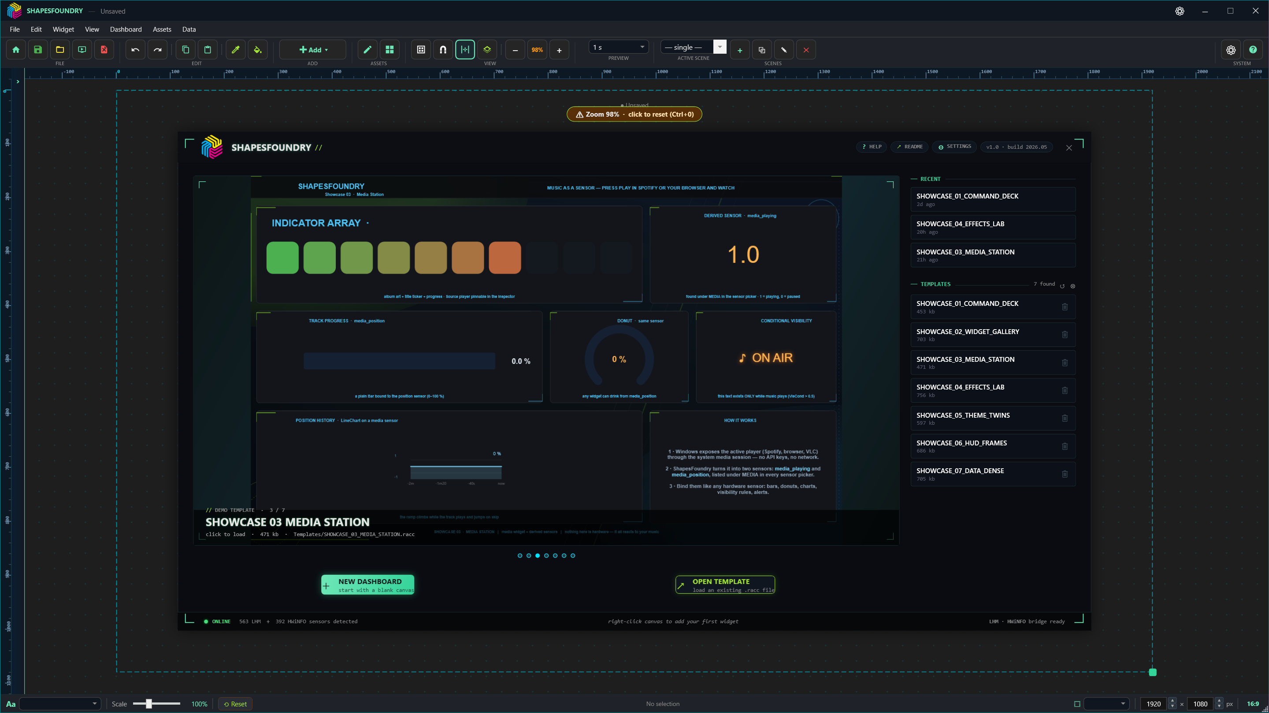Paste using the clipboard icon
This screenshot has height=713, width=1269.
coord(208,50)
